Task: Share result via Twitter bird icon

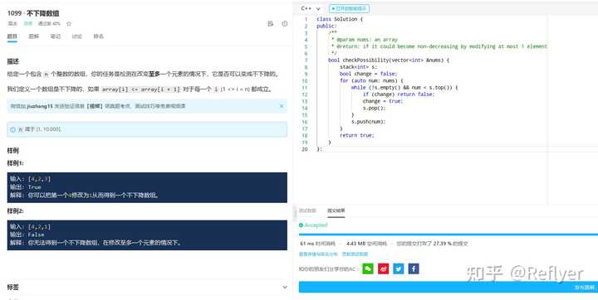Action: pyautogui.click(x=399, y=269)
